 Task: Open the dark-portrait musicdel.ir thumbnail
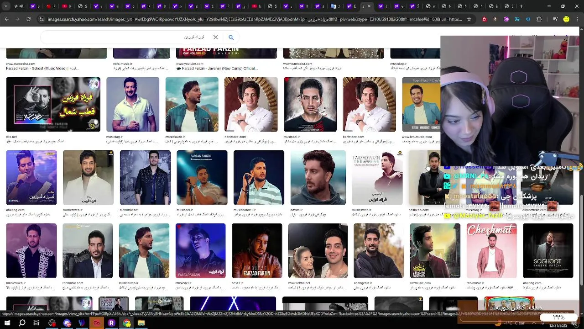[x=310, y=105]
